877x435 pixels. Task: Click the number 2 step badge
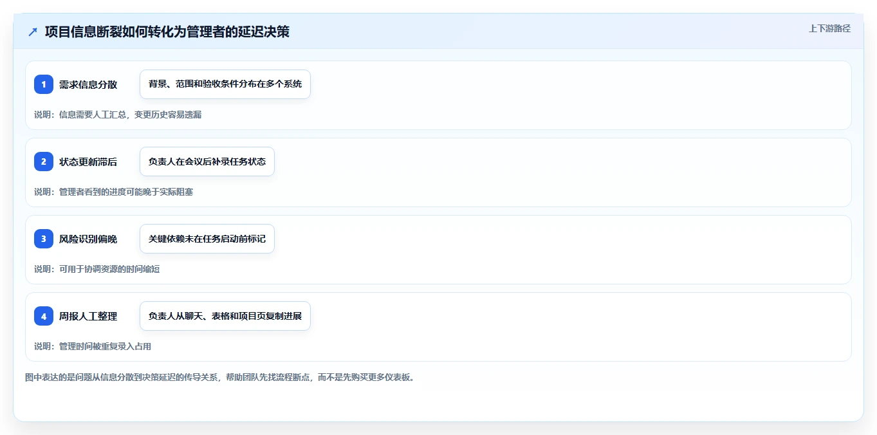click(44, 162)
